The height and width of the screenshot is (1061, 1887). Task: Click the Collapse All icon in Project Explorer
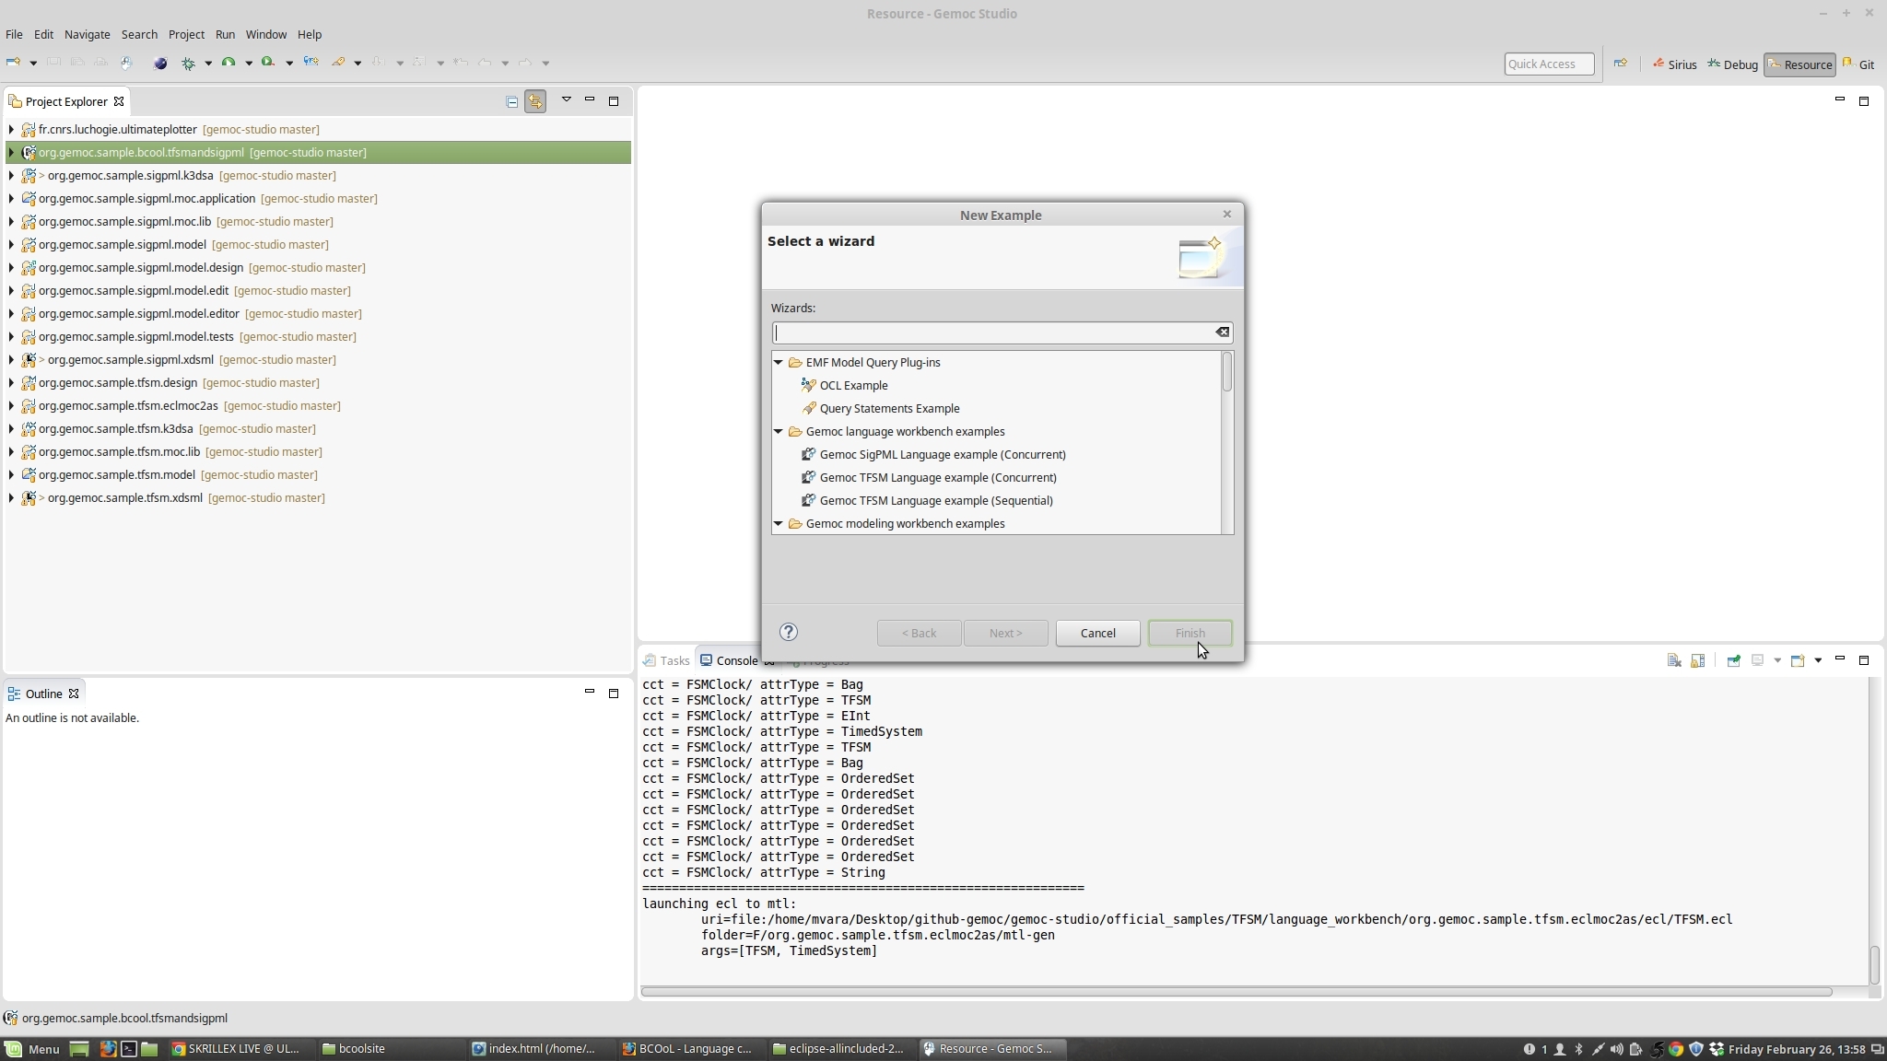click(x=512, y=101)
